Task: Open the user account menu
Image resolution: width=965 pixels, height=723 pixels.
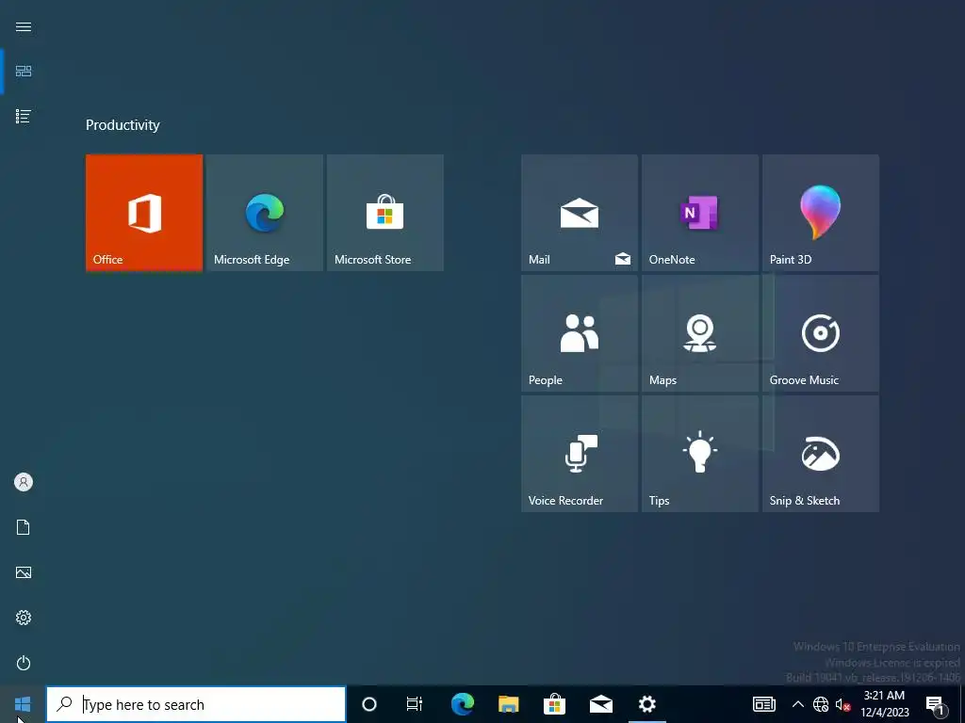Action: [x=24, y=482]
